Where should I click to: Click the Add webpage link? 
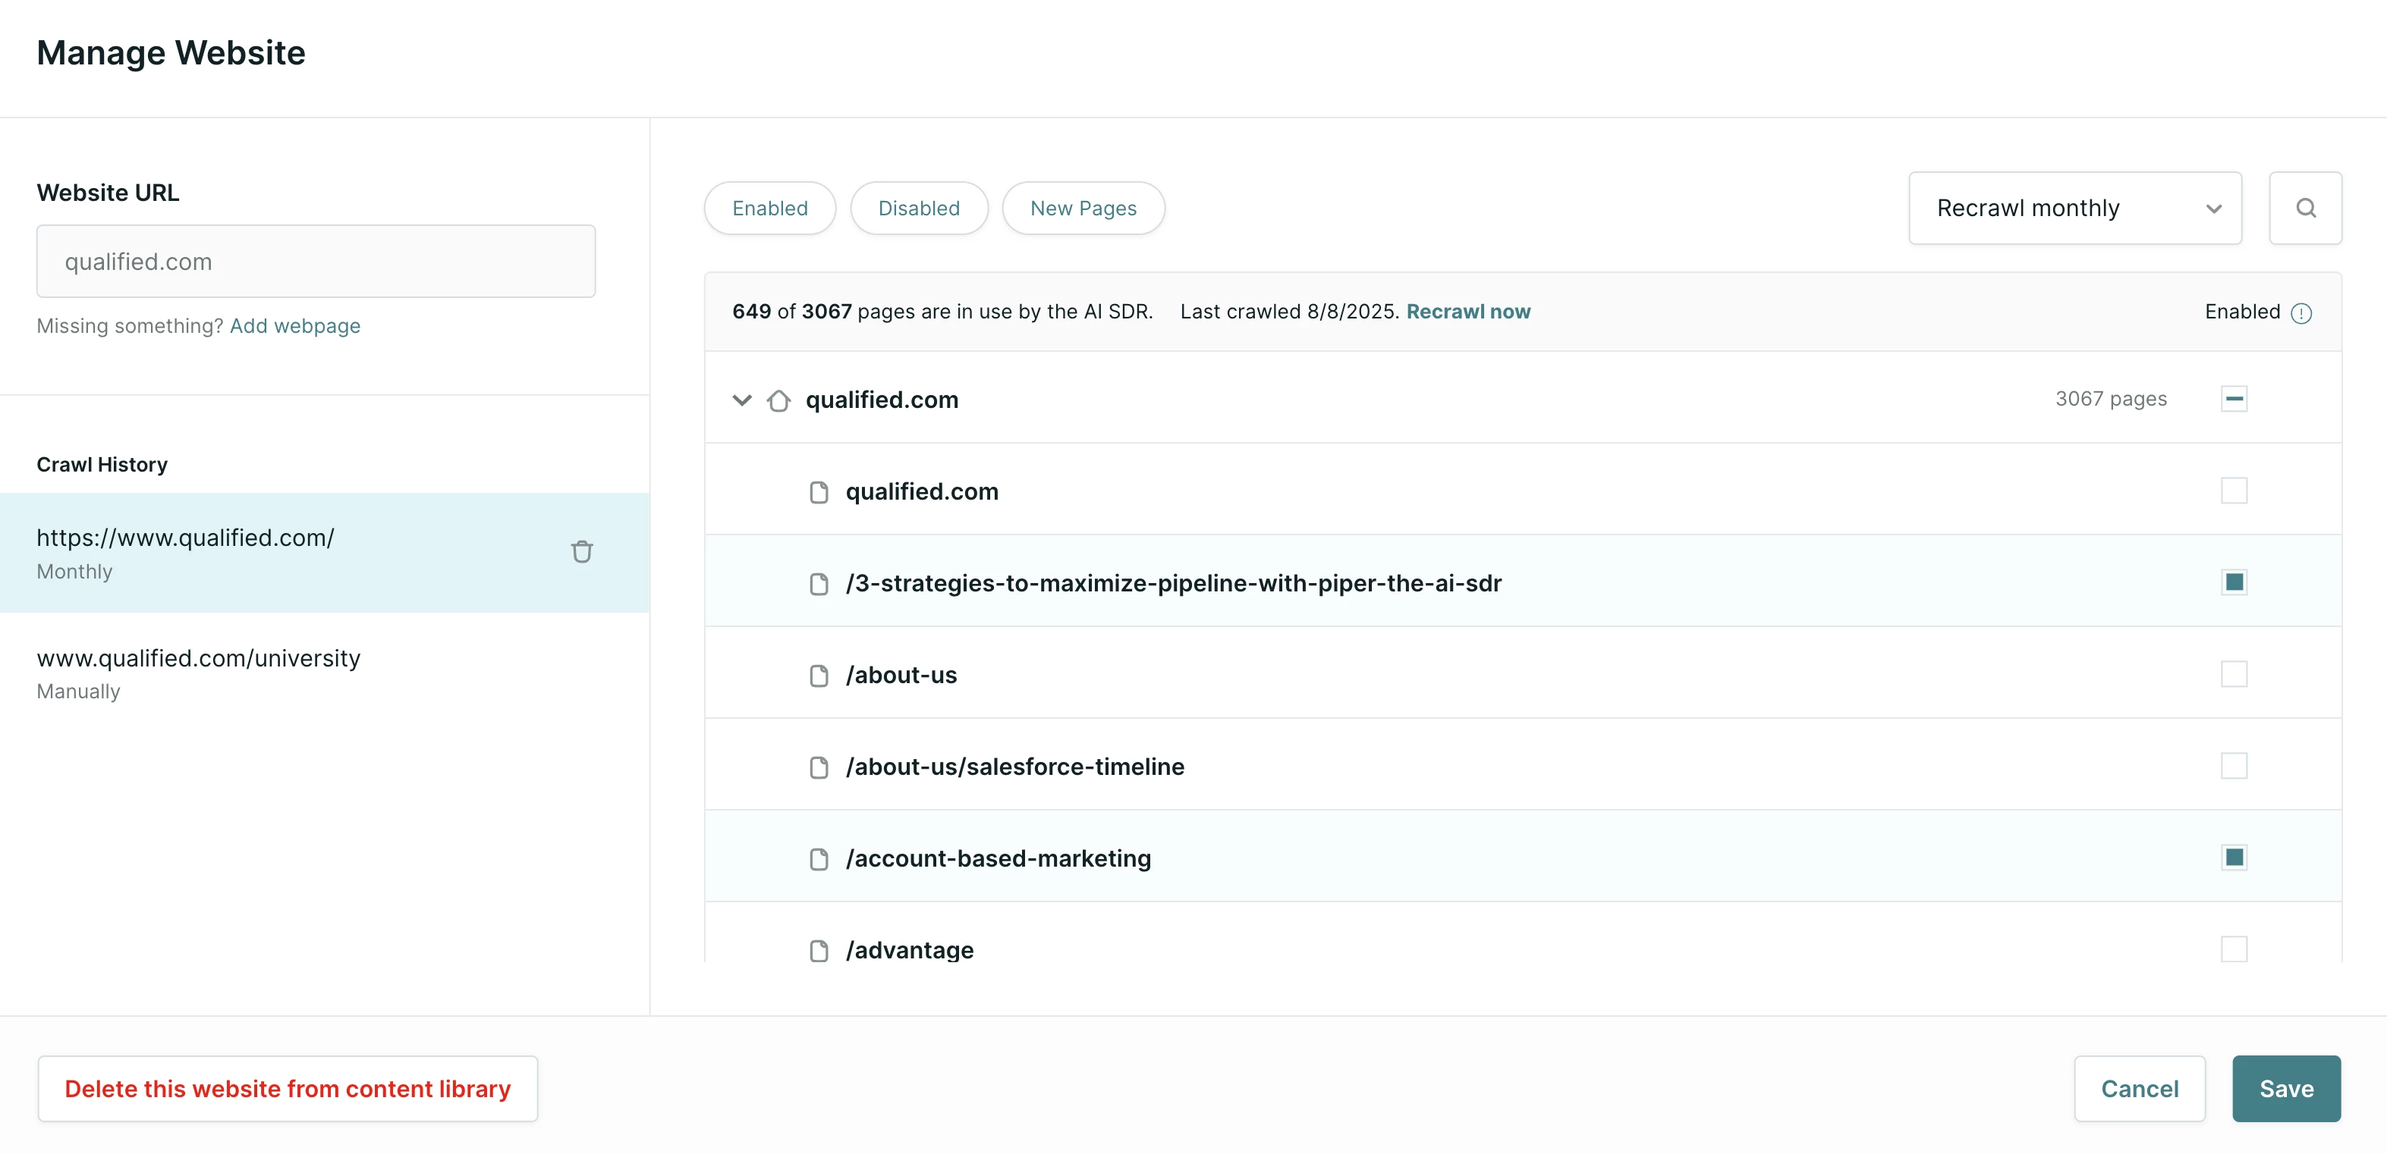click(x=294, y=326)
